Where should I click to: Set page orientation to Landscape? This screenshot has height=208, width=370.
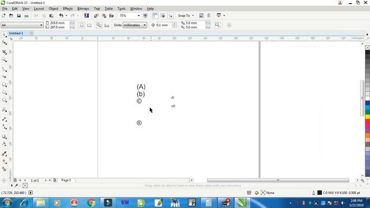[89, 25]
